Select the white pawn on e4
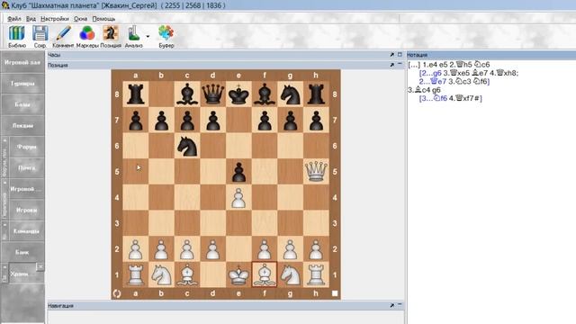The height and width of the screenshot is (324, 576). pos(238,197)
